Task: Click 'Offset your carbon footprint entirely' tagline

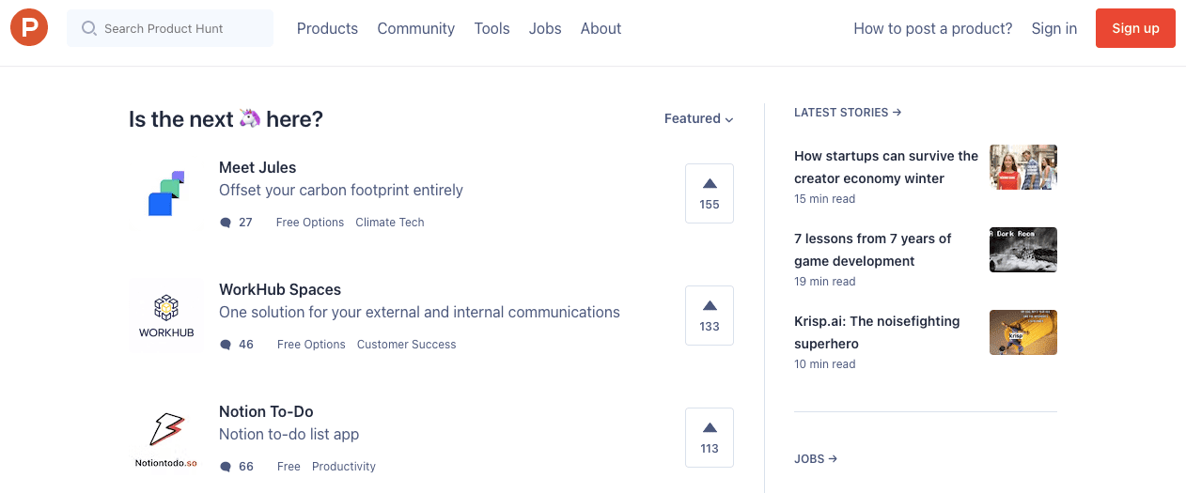Action: pyautogui.click(x=341, y=190)
